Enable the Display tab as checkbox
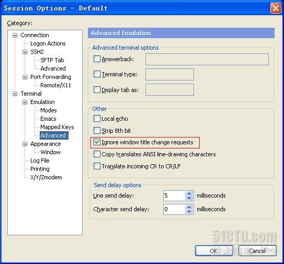Screen dimensions: 284x264 (x=97, y=89)
